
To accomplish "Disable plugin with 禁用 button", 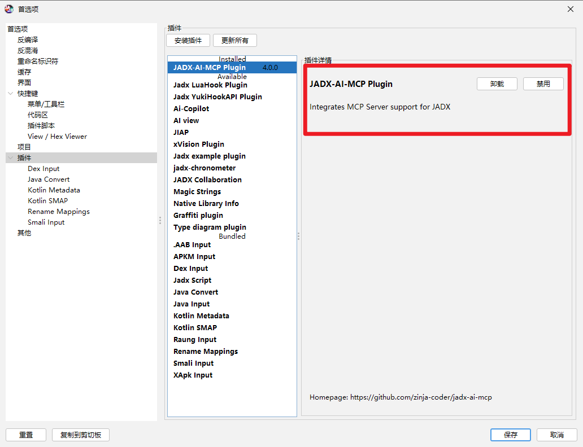I will pos(543,84).
